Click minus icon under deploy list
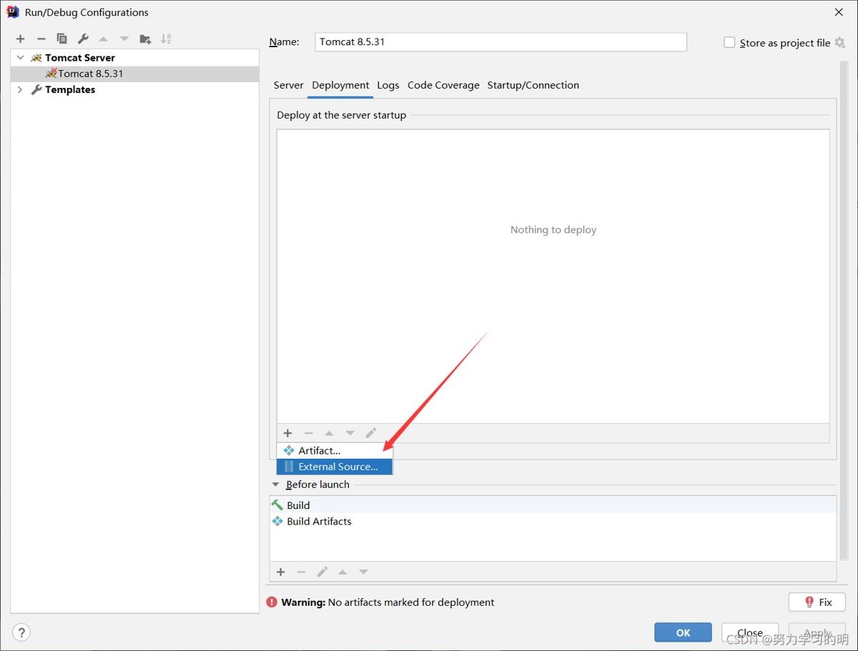The image size is (858, 651). point(308,433)
